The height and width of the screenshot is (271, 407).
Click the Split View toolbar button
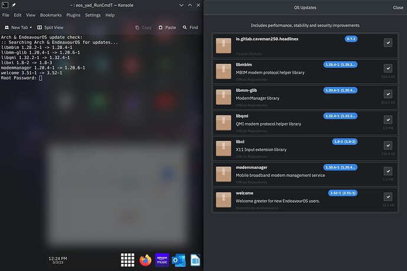coord(50,27)
